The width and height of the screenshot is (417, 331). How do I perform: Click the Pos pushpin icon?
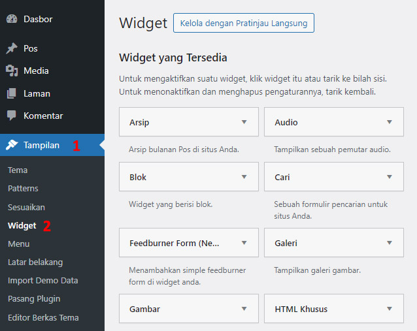pos(12,48)
